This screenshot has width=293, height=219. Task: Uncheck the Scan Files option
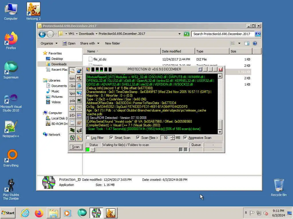pyautogui.click(x=138, y=138)
